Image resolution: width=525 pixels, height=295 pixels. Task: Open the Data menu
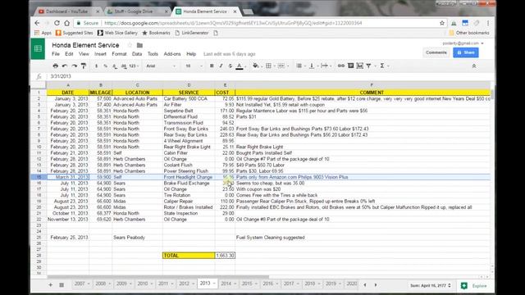coord(137,54)
